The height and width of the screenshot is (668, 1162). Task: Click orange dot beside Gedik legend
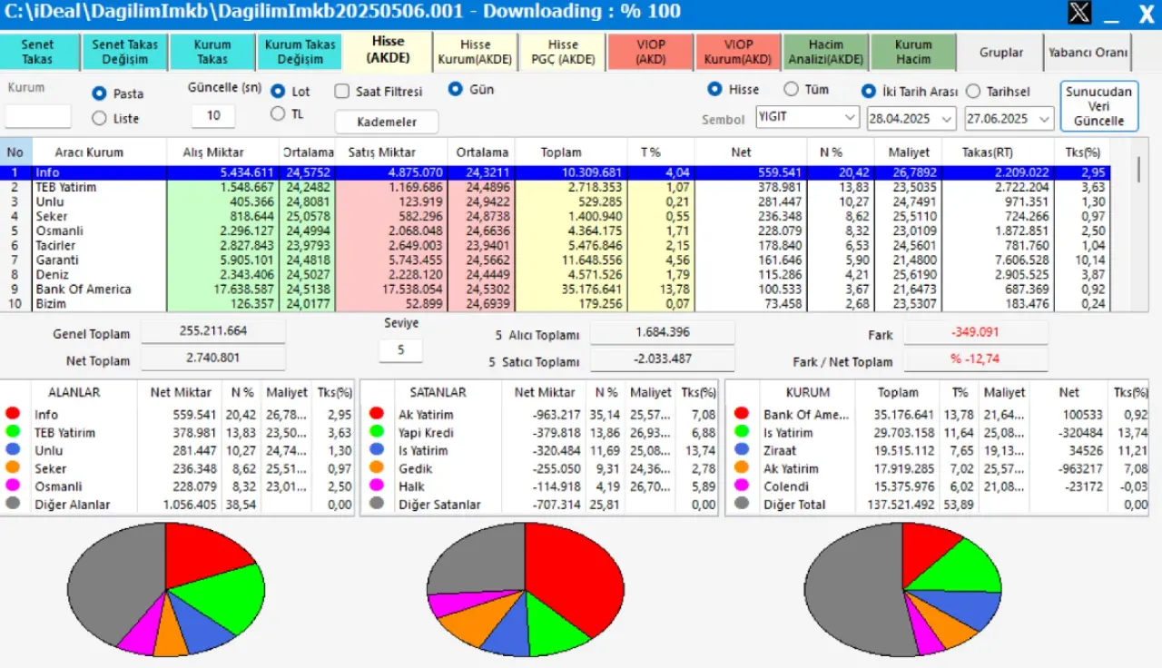pos(377,469)
